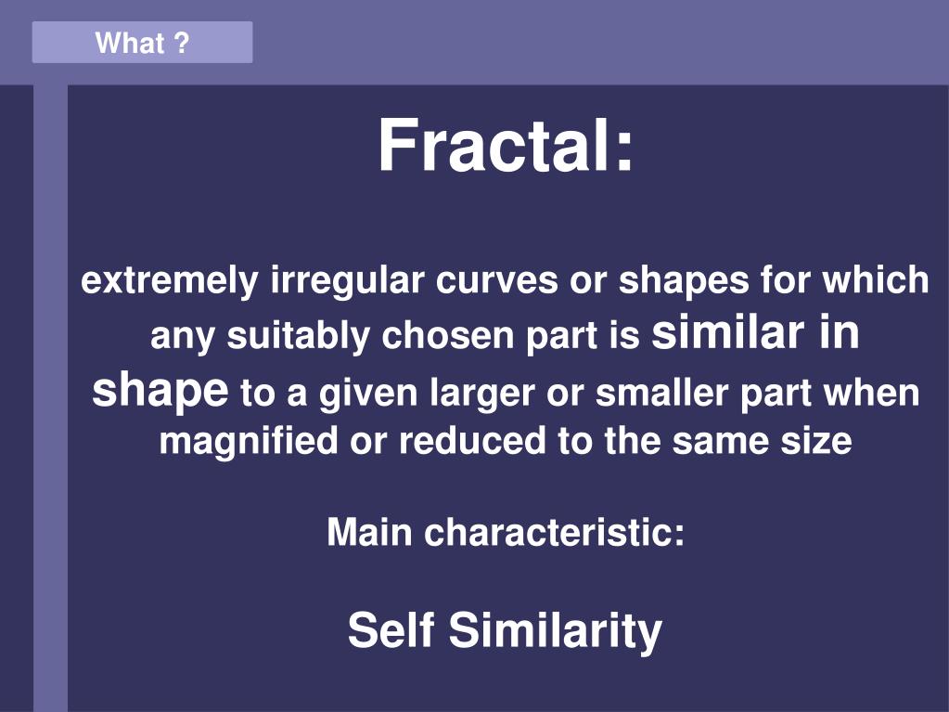The height and width of the screenshot is (712, 949).
Task: Click the word "Self" near the bottom
Action: (x=391, y=629)
